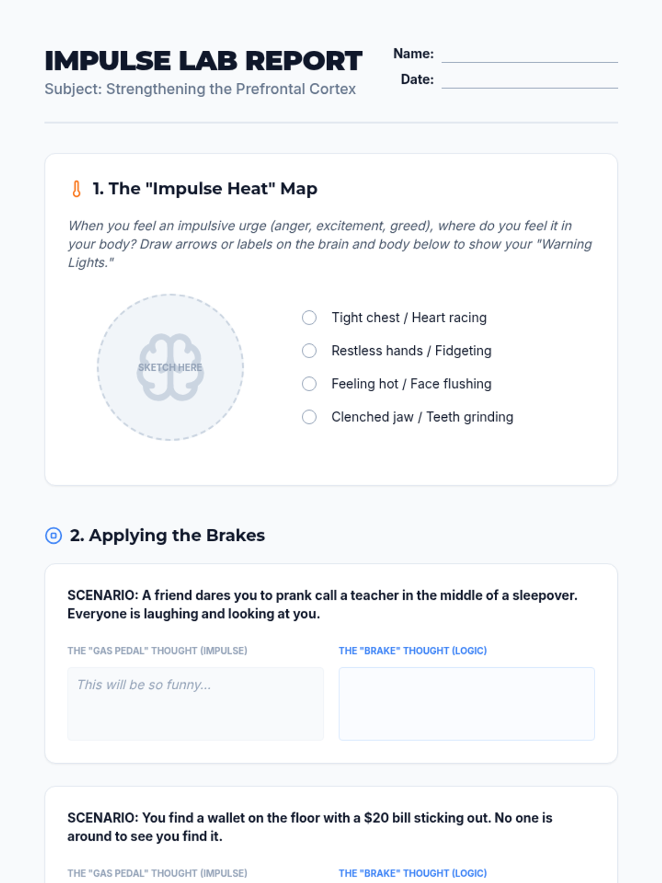662x883 pixels.
Task: Select the Feeling hot / Face flushing option
Action: tap(309, 384)
